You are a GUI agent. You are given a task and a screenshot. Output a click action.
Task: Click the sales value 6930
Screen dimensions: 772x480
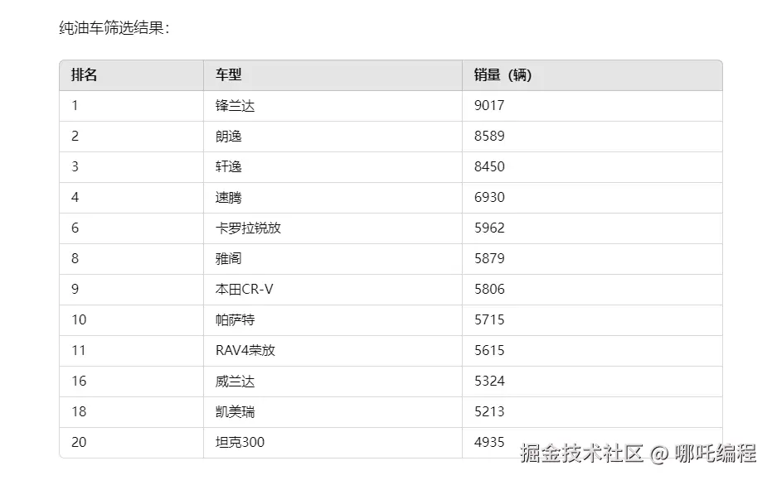coord(489,198)
